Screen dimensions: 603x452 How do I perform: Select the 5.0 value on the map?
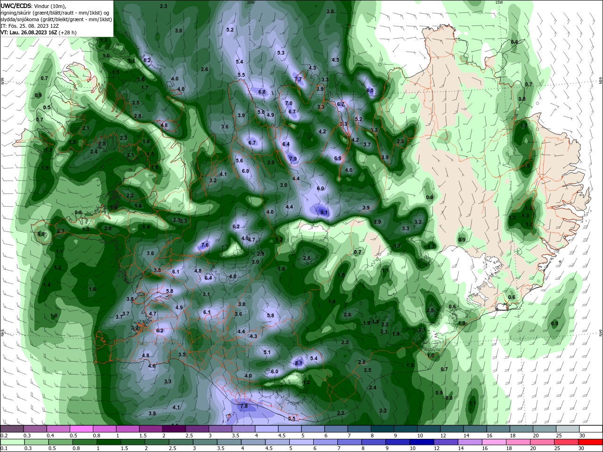coord(261,112)
